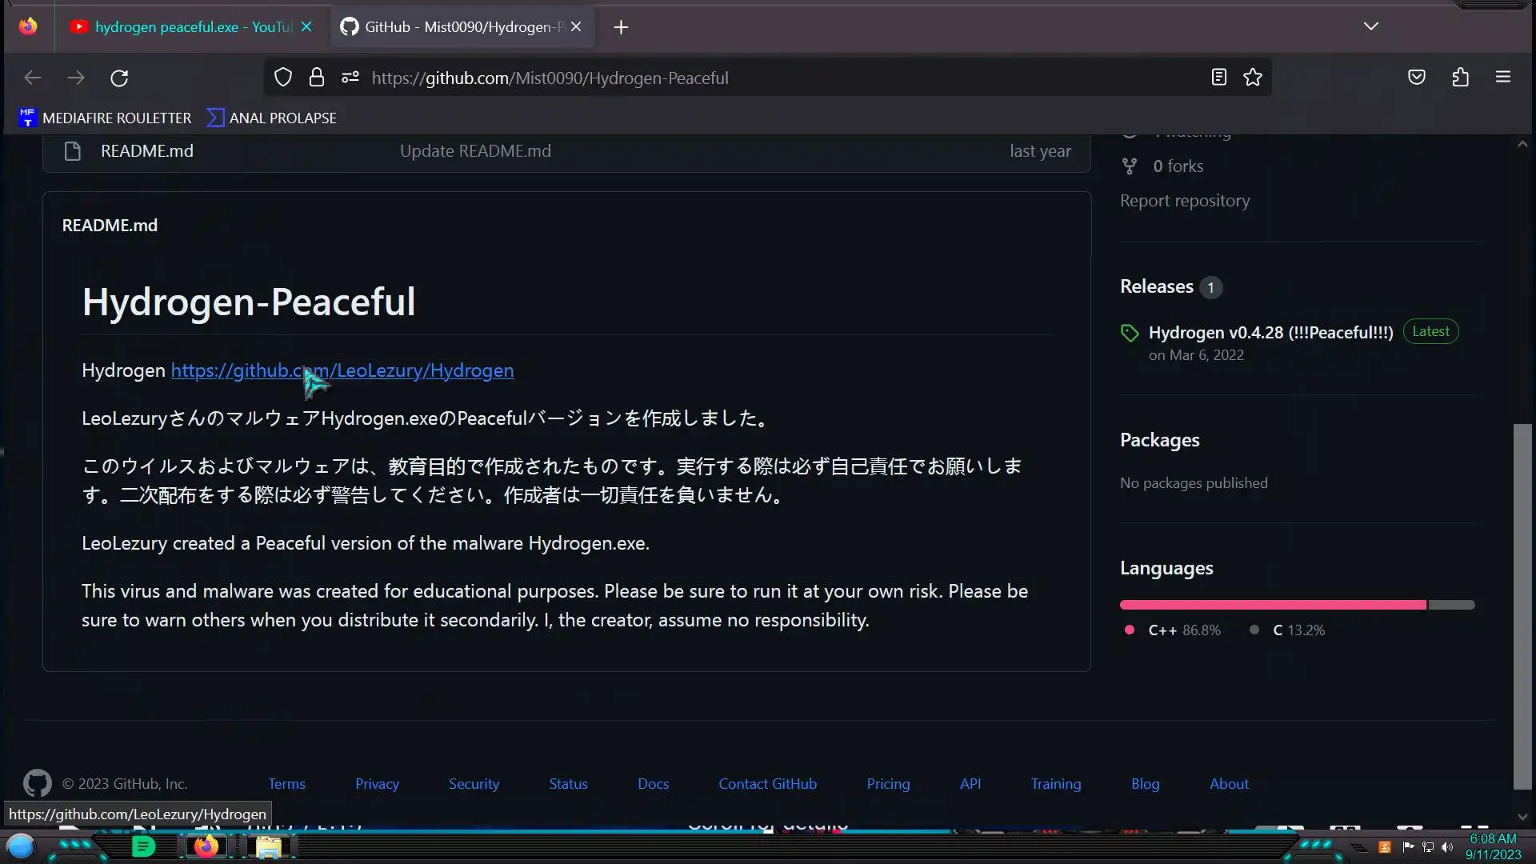Open the Windows Start orb button
Viewport: 1536px width, 864px height.
[x=21, y=846]
